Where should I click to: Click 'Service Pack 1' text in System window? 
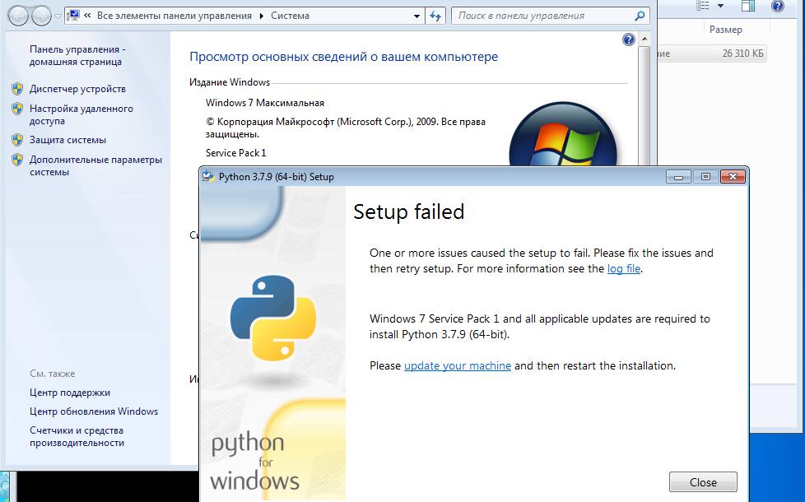235,153
